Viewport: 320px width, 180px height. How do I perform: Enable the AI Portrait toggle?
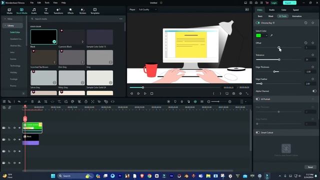(258, 99)
